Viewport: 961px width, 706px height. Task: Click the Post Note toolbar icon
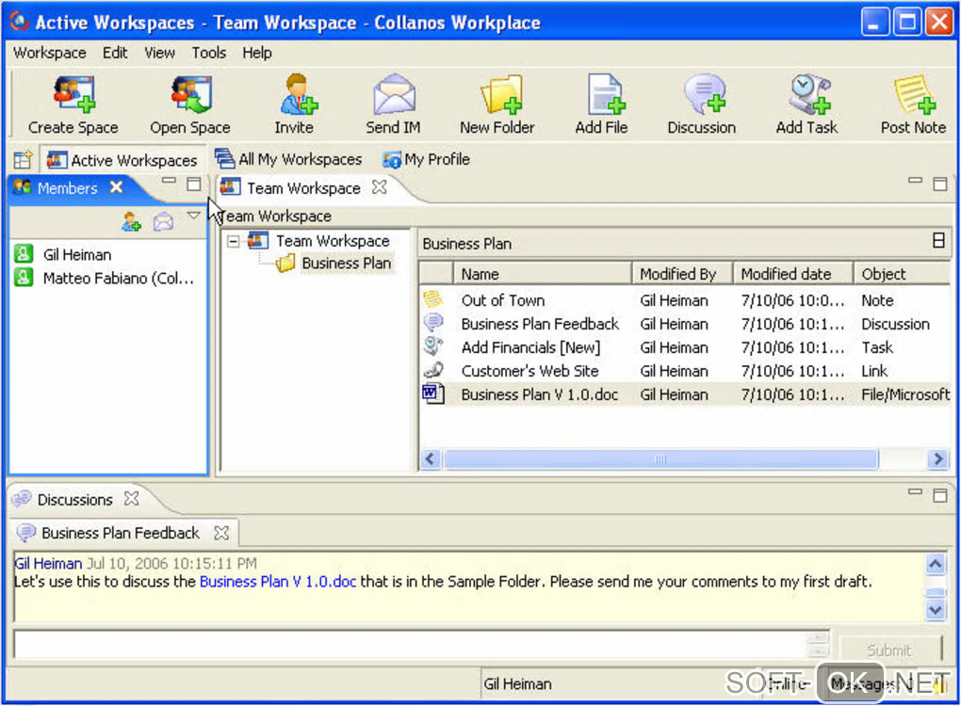(x=915, y=94)
